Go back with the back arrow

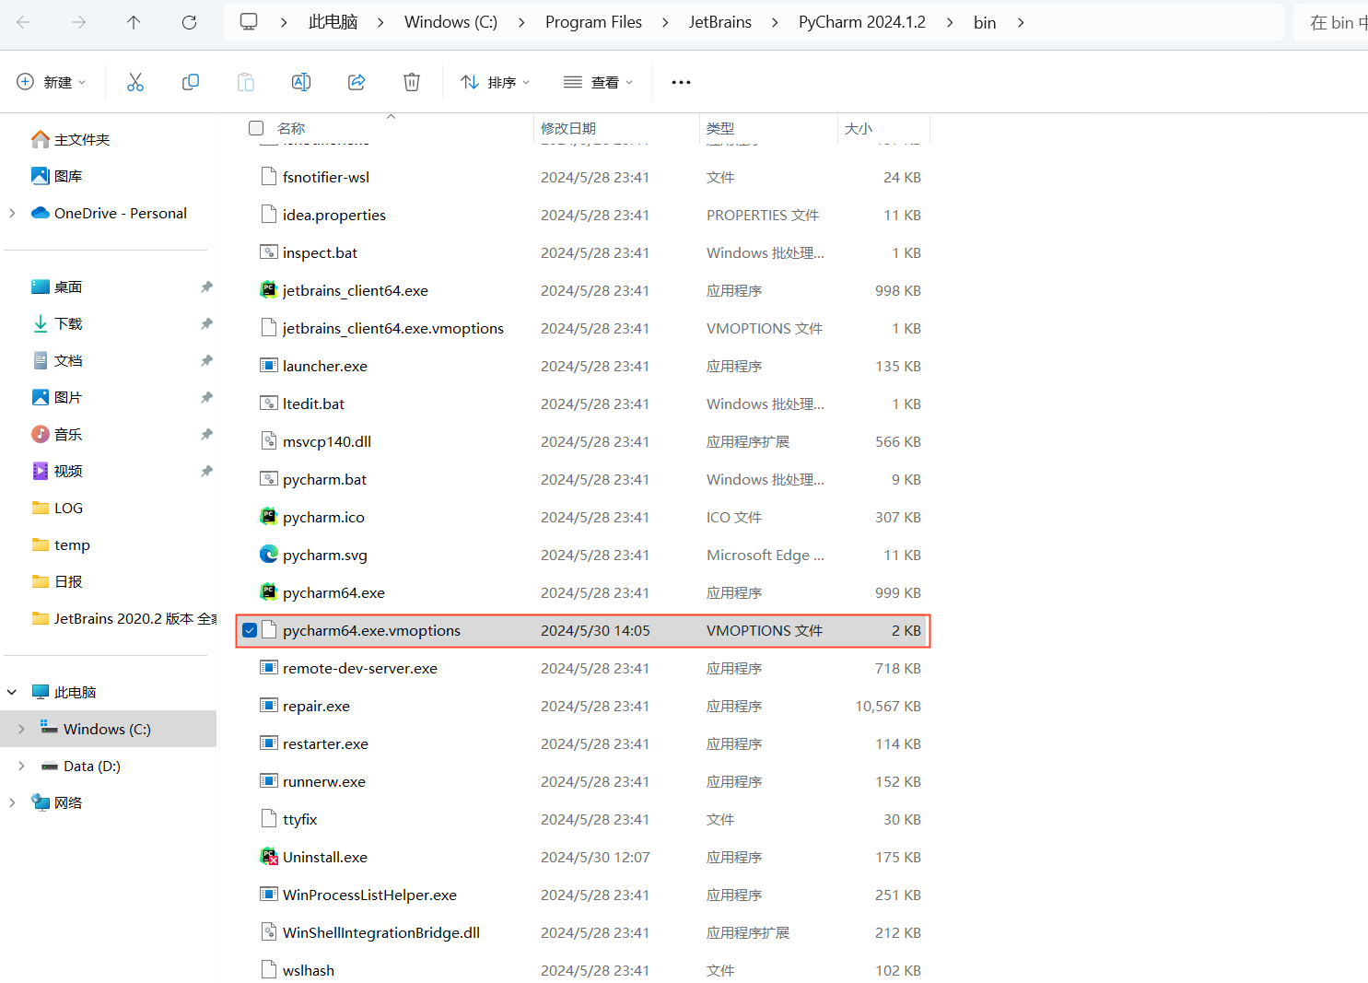(24, 22)
